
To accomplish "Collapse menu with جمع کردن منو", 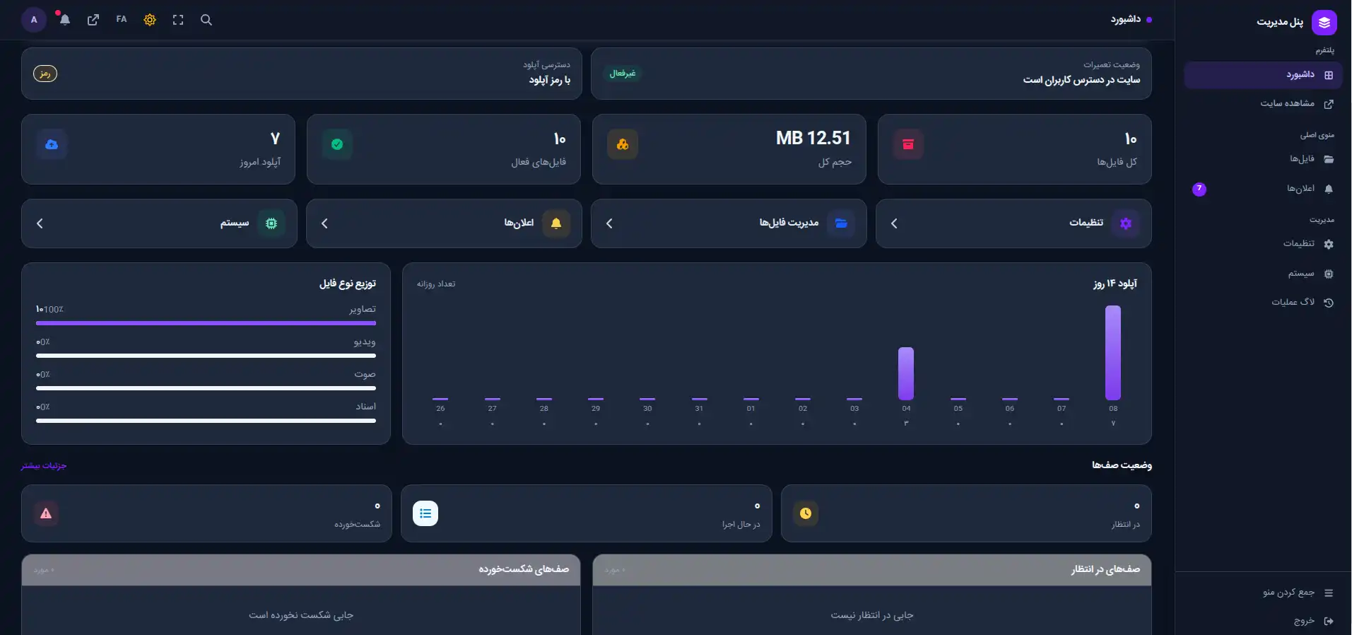I will click(x=1264, y=593).
